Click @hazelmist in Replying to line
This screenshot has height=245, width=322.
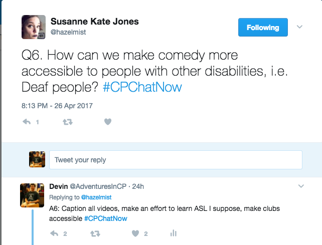pyautogui.click(x=96, y=197)
